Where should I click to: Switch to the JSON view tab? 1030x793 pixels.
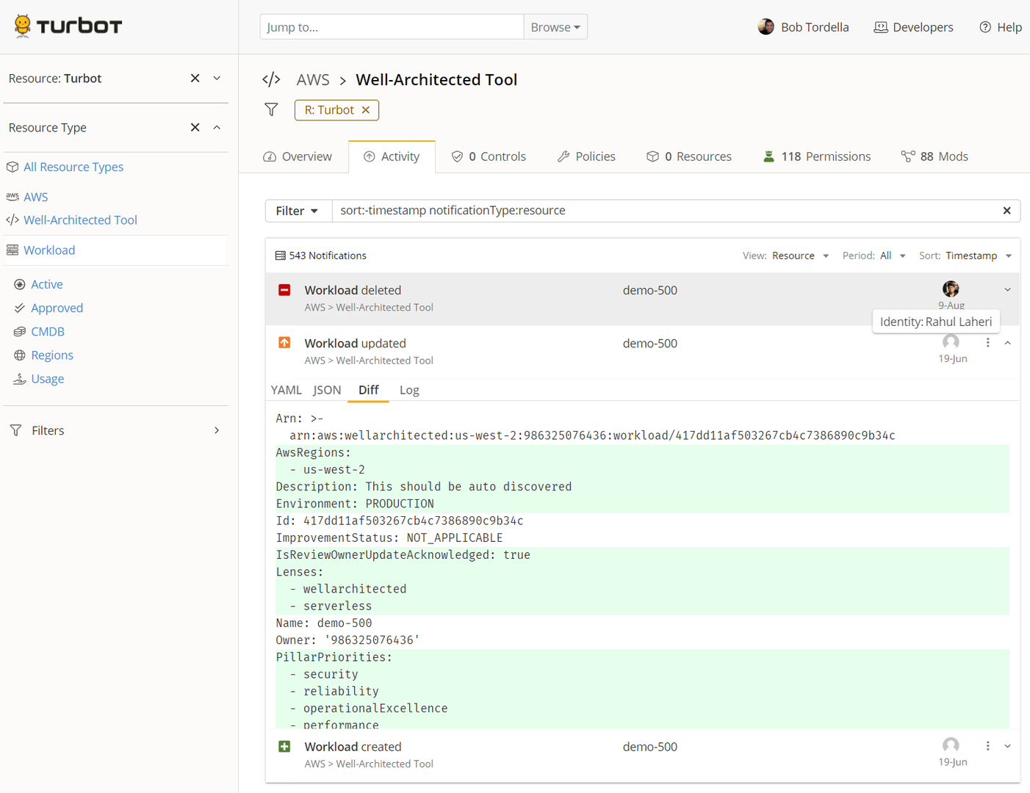point(327,390)
